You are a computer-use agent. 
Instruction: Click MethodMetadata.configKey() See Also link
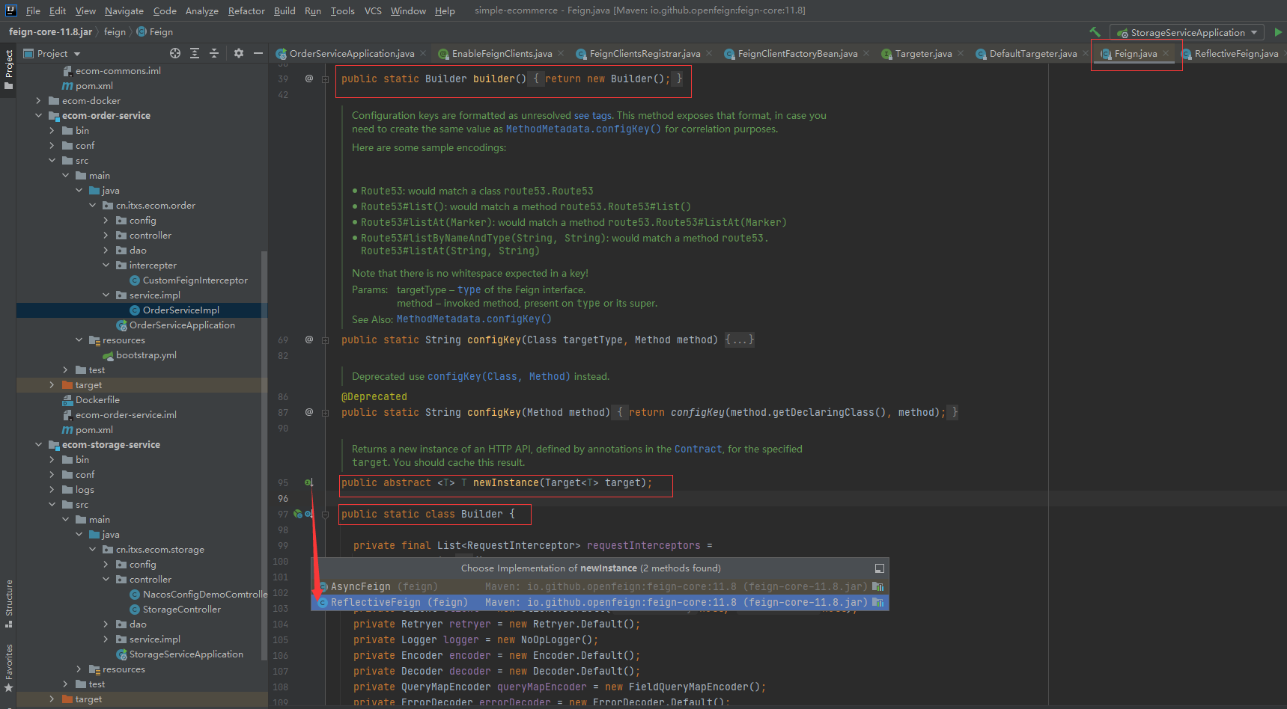474,319
